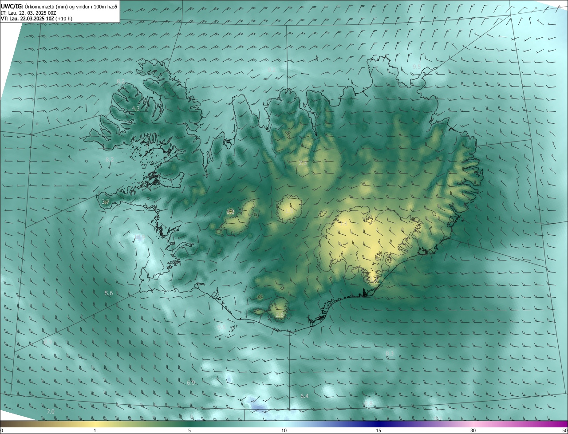
Task: Click the 2.2 value label on the map
Action: click(230, 212)
